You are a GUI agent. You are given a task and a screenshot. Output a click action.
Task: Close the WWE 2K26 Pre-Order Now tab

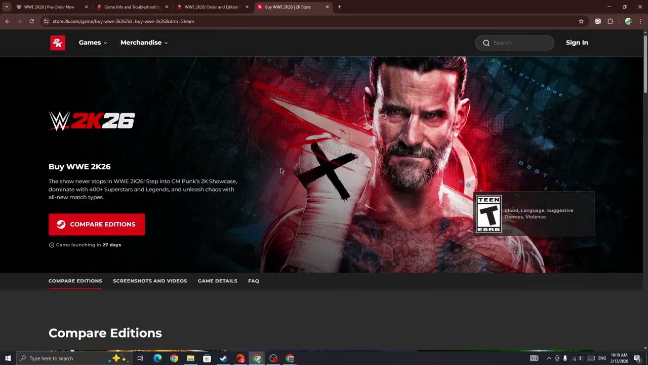(x=86, y=7)
